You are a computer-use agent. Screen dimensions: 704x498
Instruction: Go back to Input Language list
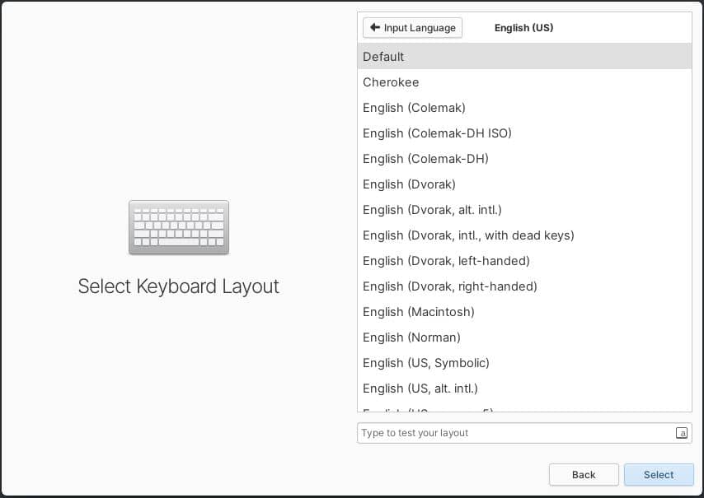[412, 28]
